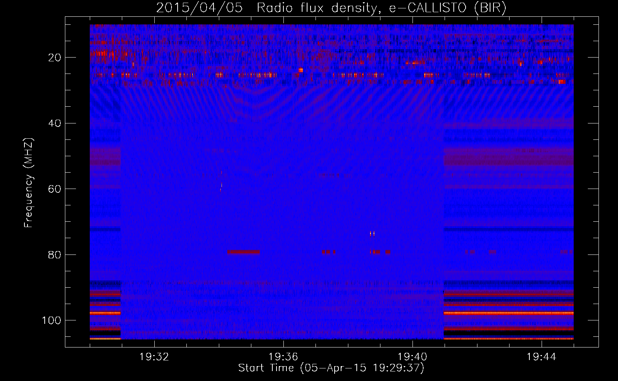
Task: Click the bright orange spot near 24 MHz at 19:36
Action: 301,70
